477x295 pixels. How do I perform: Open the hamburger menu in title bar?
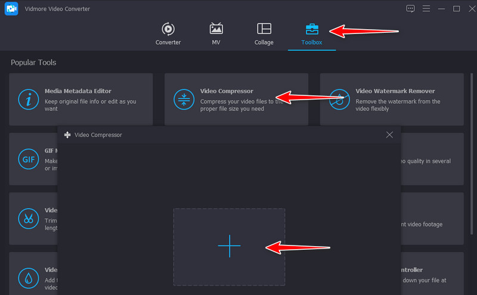pos(426,8)
